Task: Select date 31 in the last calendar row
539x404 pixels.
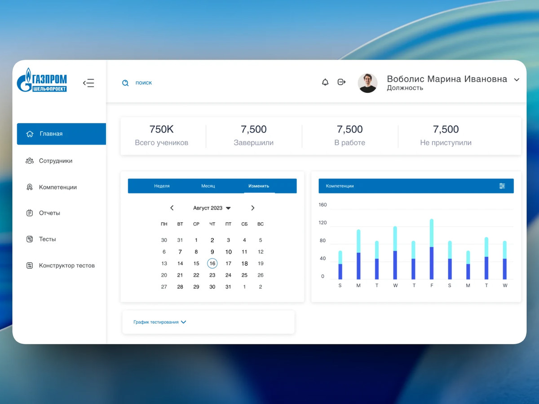Action: coord(228,287)
